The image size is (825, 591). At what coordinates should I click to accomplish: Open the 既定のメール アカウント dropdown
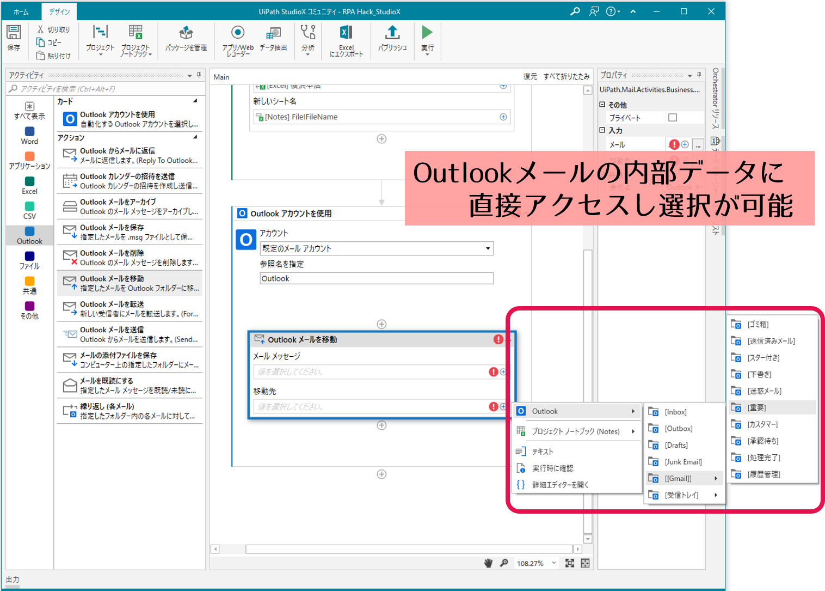pyautogui.click(x=377, y=248)
